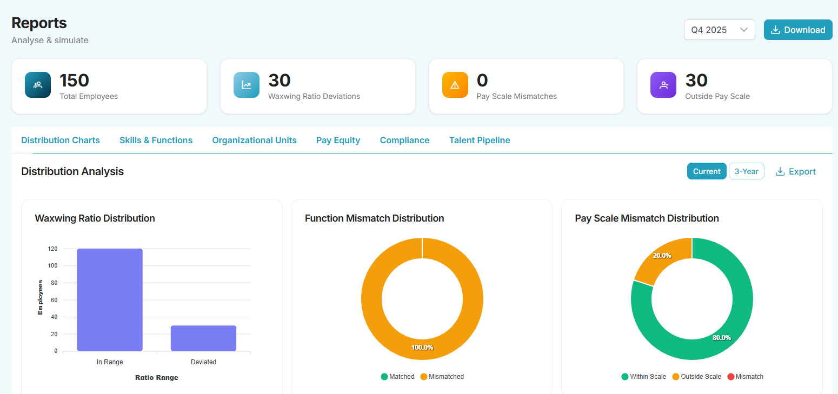Open the Q4 2025 quarter selector dropdown
This screenshot has height=394, width=838.
click(x=719, y=30)
